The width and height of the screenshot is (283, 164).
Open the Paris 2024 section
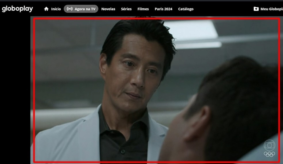coord(163,9)
